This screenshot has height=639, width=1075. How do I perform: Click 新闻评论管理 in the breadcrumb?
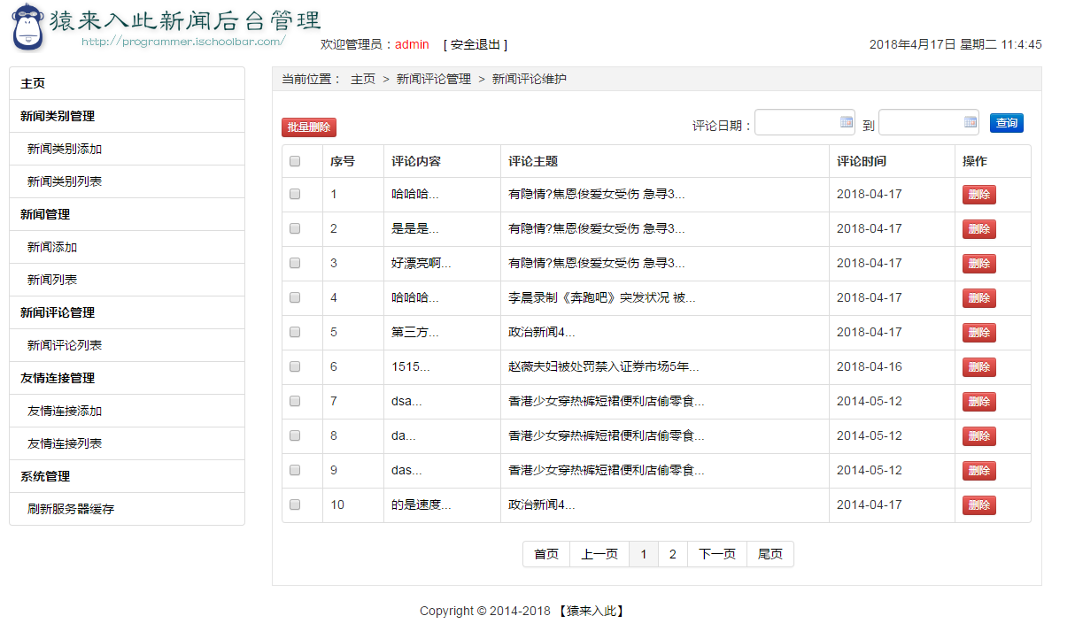(x=434, y=79)
